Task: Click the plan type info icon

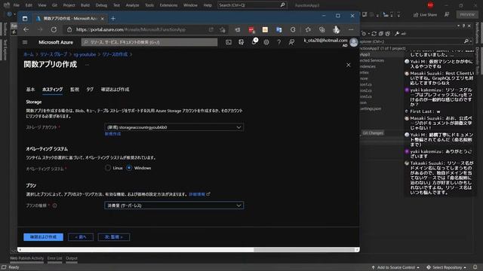Action: (x=54, y=206)
